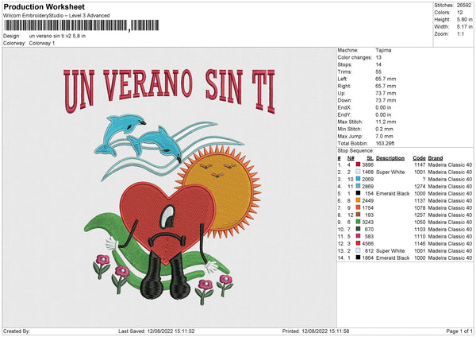The width and height of the screenshot is (476, 337).
Task: Click the red swatch beside stitch count 4566
Action: click(x=358, y=243)
